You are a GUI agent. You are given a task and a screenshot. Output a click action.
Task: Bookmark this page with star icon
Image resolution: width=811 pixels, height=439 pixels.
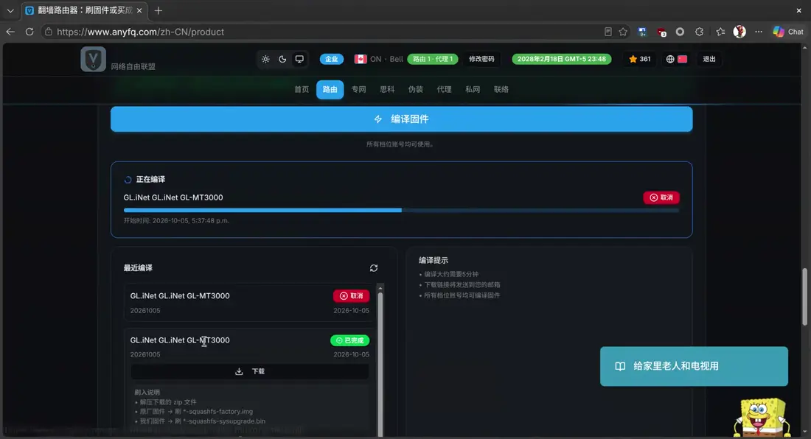click(623, 32)
